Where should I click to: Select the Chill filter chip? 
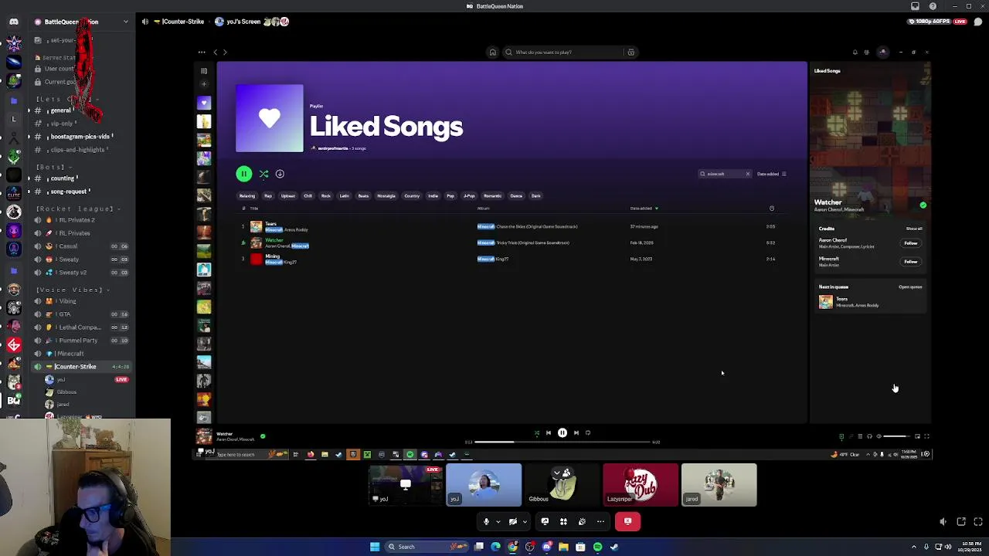pos(308,196)
